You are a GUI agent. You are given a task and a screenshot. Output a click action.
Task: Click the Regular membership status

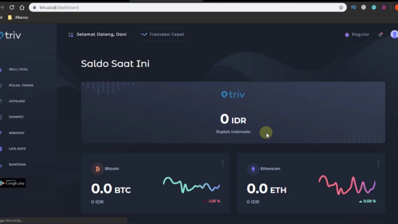[x=357, y=35]
